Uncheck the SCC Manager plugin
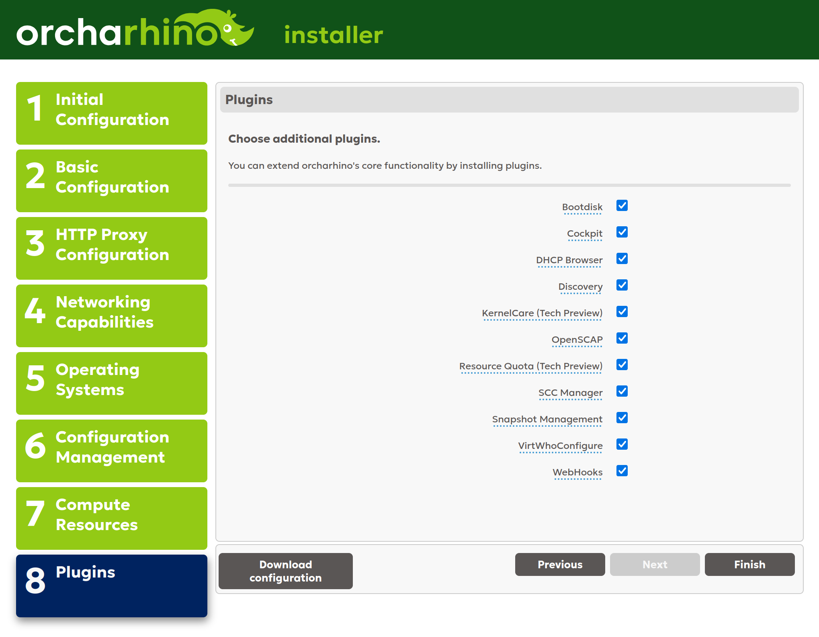Screen dimensions: 819x637 622,391
